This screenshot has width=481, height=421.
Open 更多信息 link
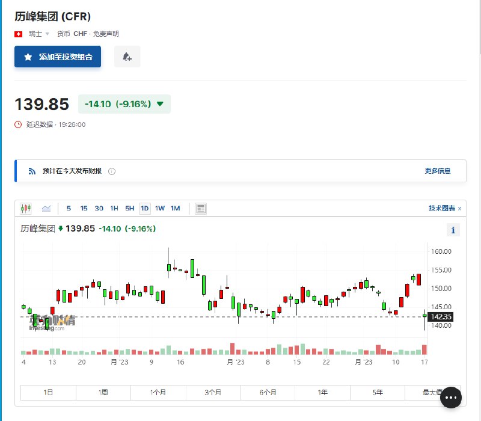coord(438,171)
